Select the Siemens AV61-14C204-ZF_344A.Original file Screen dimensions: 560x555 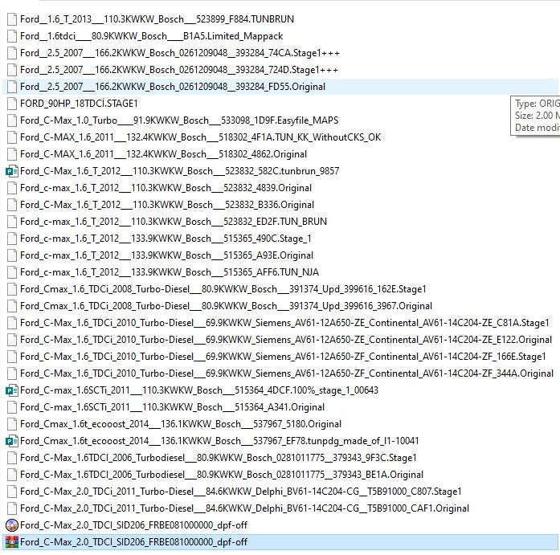coord(286,373)
